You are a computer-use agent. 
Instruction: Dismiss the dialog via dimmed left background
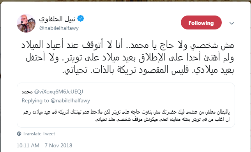coord(0,76)
